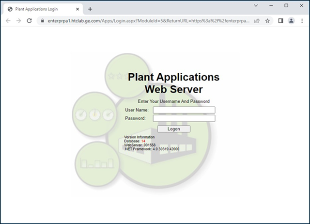
Task: Click the globe favicon on the tab
Action: 10,9
